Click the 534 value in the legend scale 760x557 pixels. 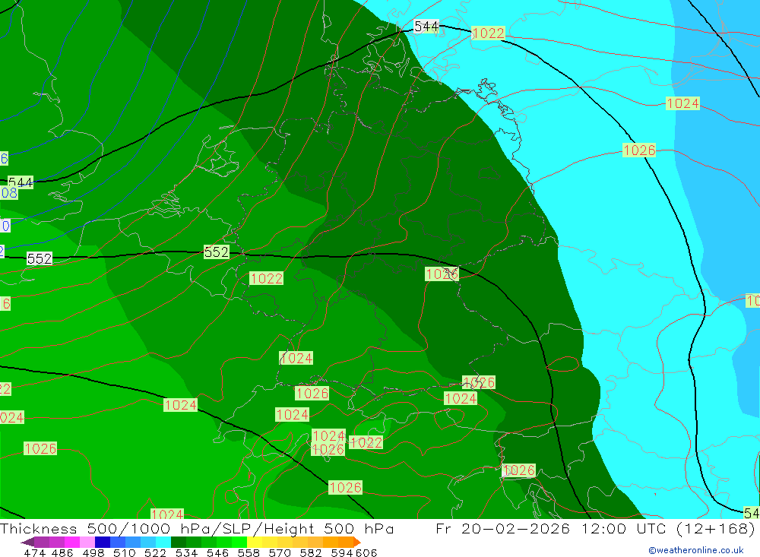[x=187, y=552]
